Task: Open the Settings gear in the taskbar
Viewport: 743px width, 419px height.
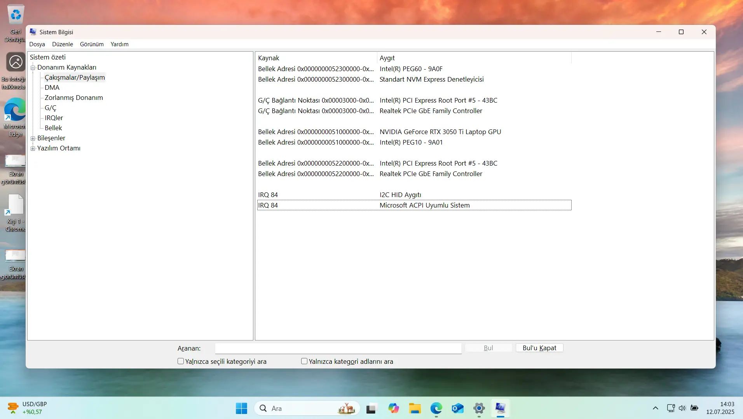Action: [479, 408]
